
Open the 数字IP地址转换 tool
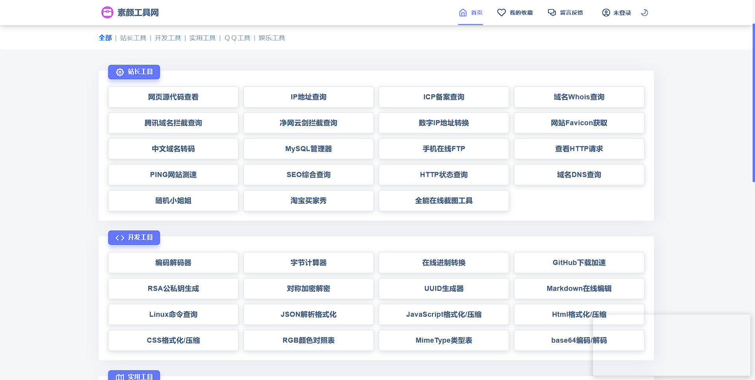[x=444, y=123]
